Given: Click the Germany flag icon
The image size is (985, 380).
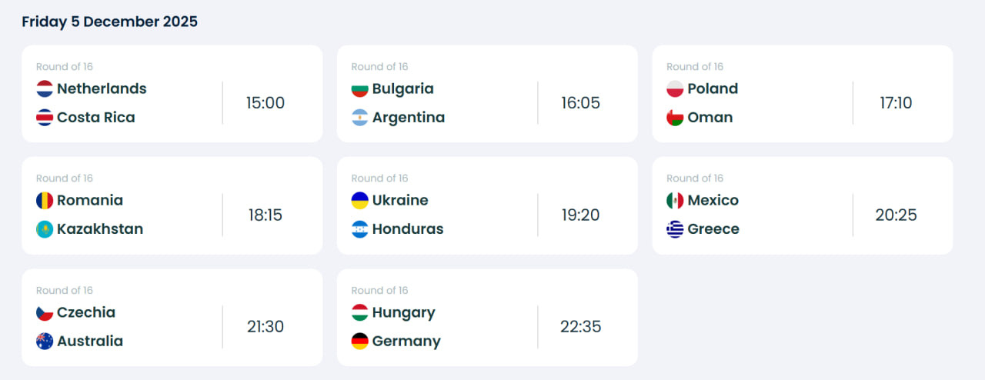Looking at the screenshot, I should [x=359, y=342].
